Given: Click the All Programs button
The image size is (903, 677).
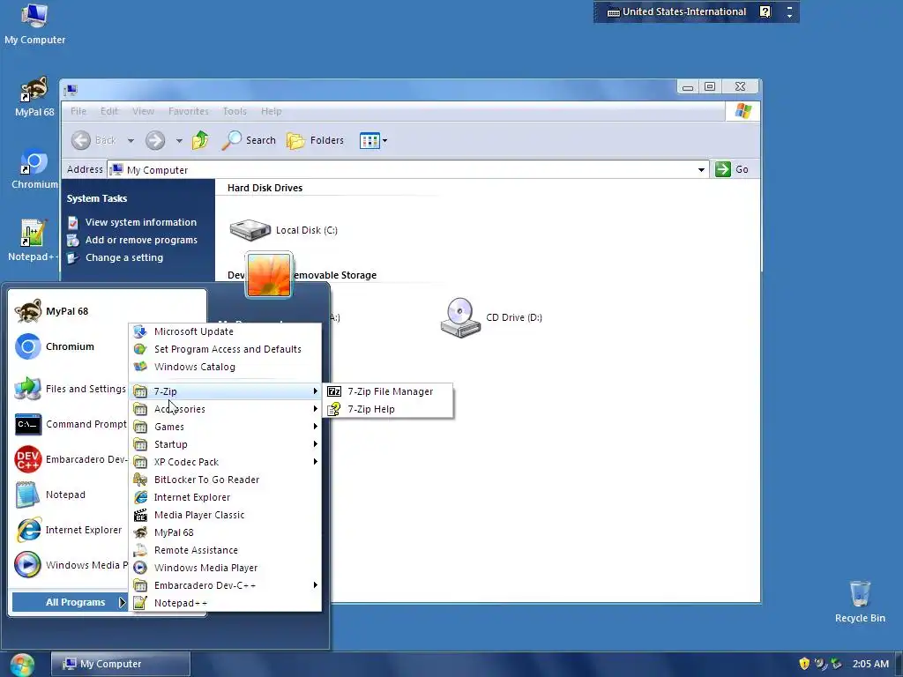Looking at the screenshot, I should 69,602.
